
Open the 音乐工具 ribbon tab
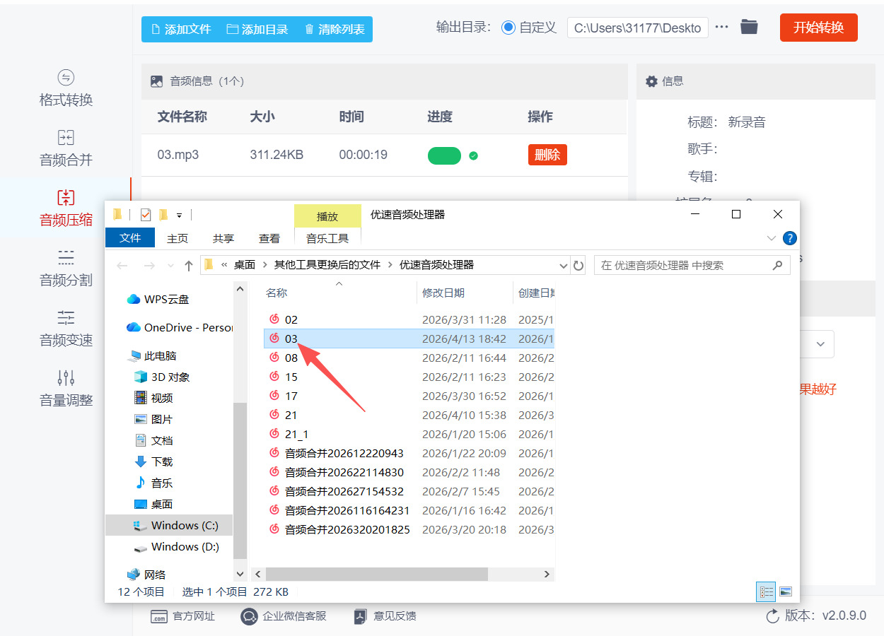coord(327,239)
